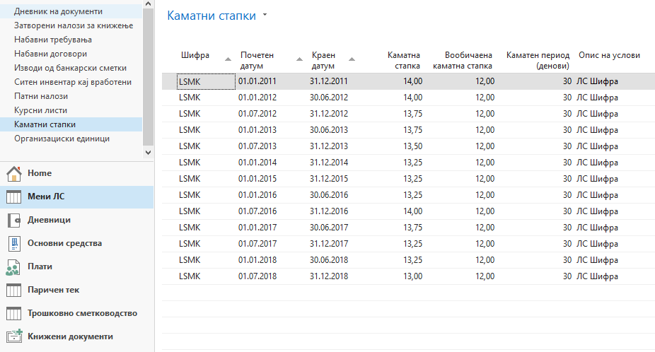Click 12,00 usual rate in the 01.01.2014 row
The height and width of the screenshot is (352, 655).
pos(485,163)
